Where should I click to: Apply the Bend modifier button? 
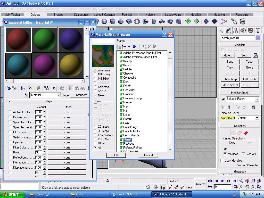pyautogui.click(x=230, y=62)
